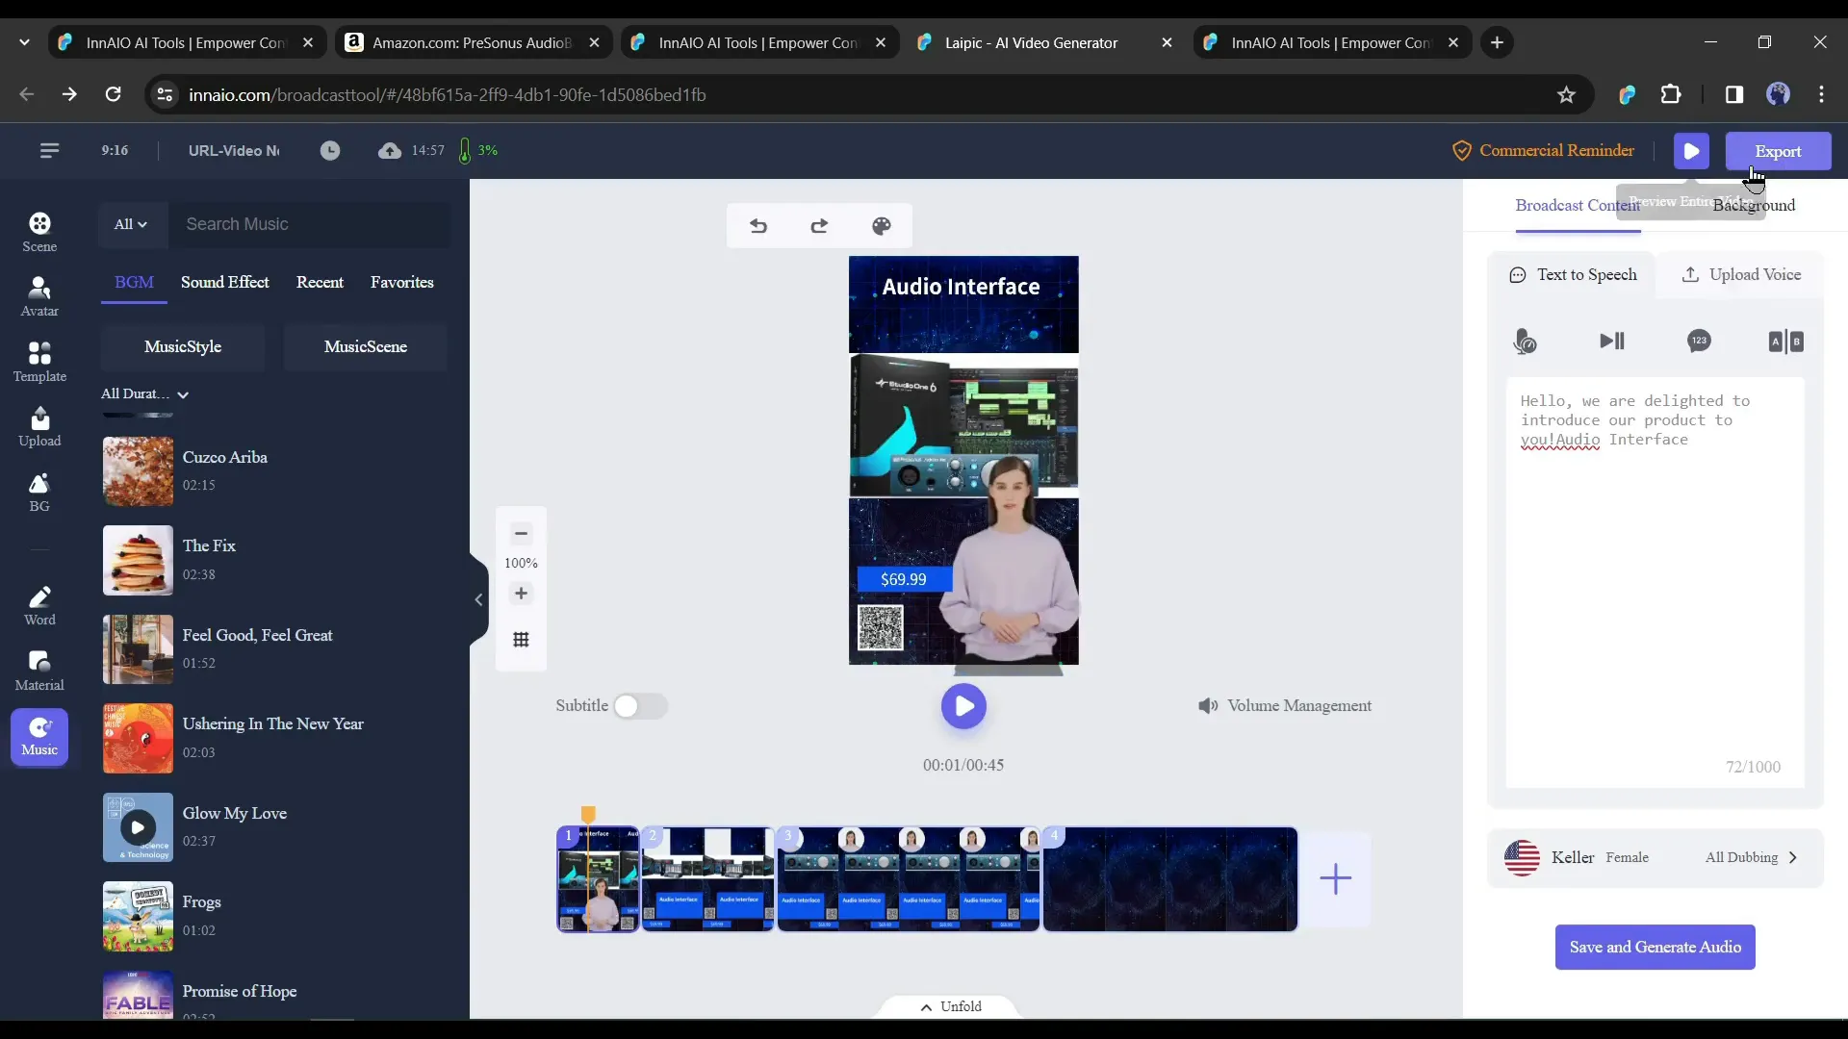Click the Export button in top toolbar
This screenshot has width=1848, height=1039.
(1778, 150)
